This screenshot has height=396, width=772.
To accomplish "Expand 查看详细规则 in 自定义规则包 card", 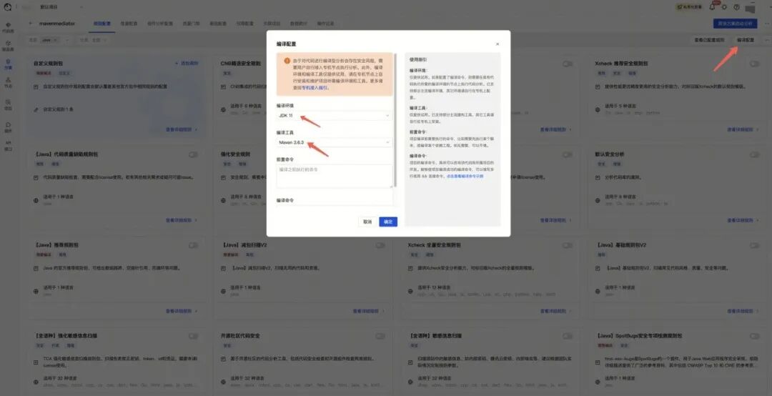I will [x=181, y=129].
